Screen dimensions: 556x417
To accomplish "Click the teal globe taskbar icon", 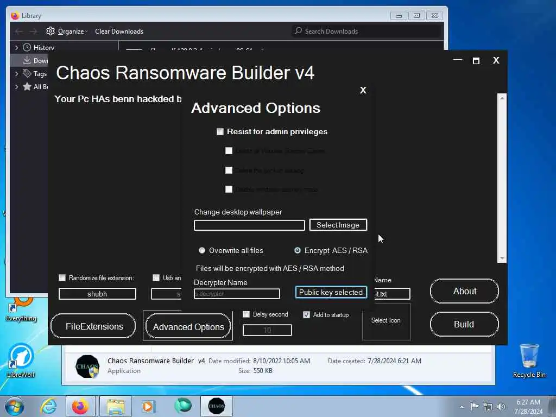I will (x=183, y=406).
